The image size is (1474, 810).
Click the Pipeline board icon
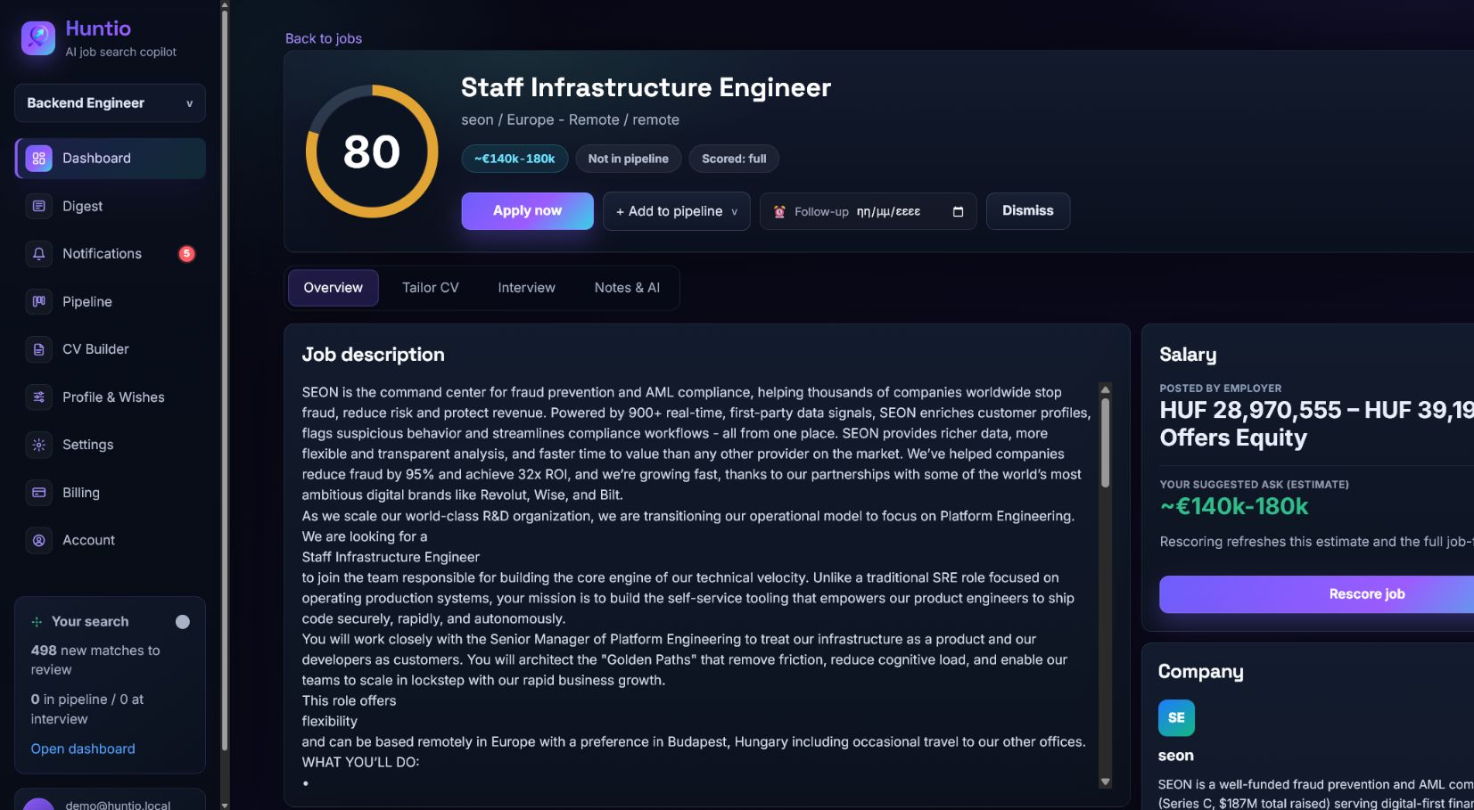point(38,301)
